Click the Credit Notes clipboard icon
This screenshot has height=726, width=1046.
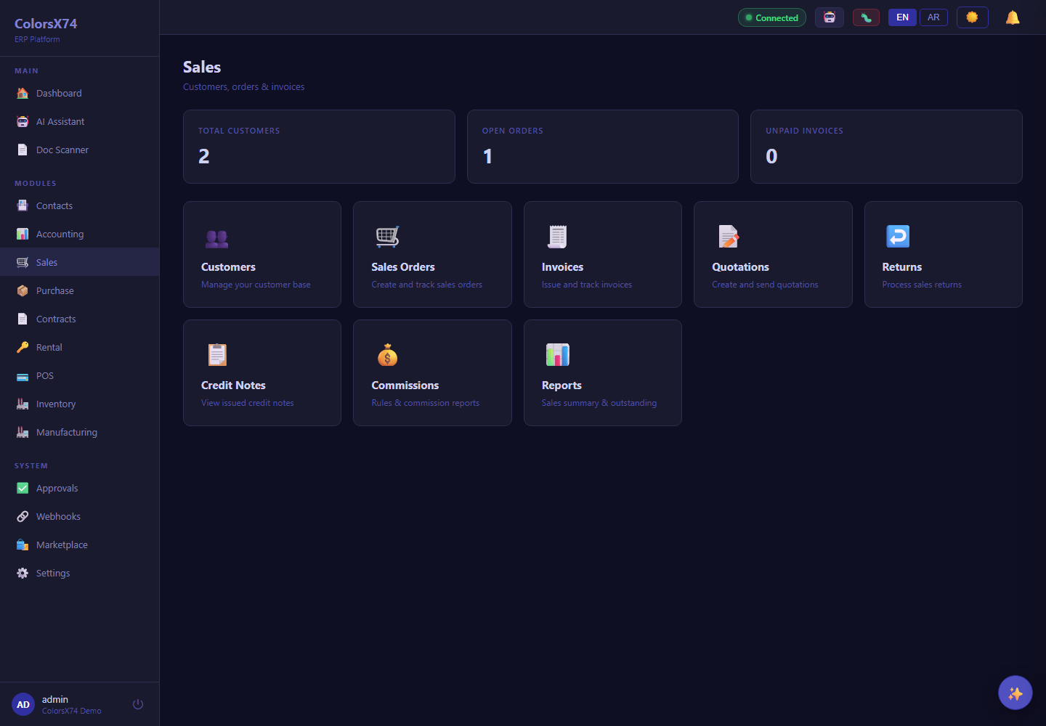[x=217, y=355]
